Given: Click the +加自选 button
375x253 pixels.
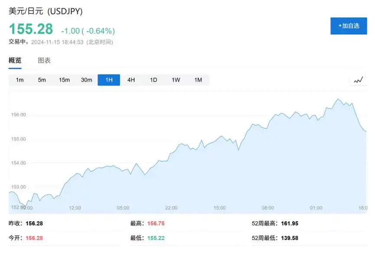Looking at the screenshot, I should tap(349, 26).
